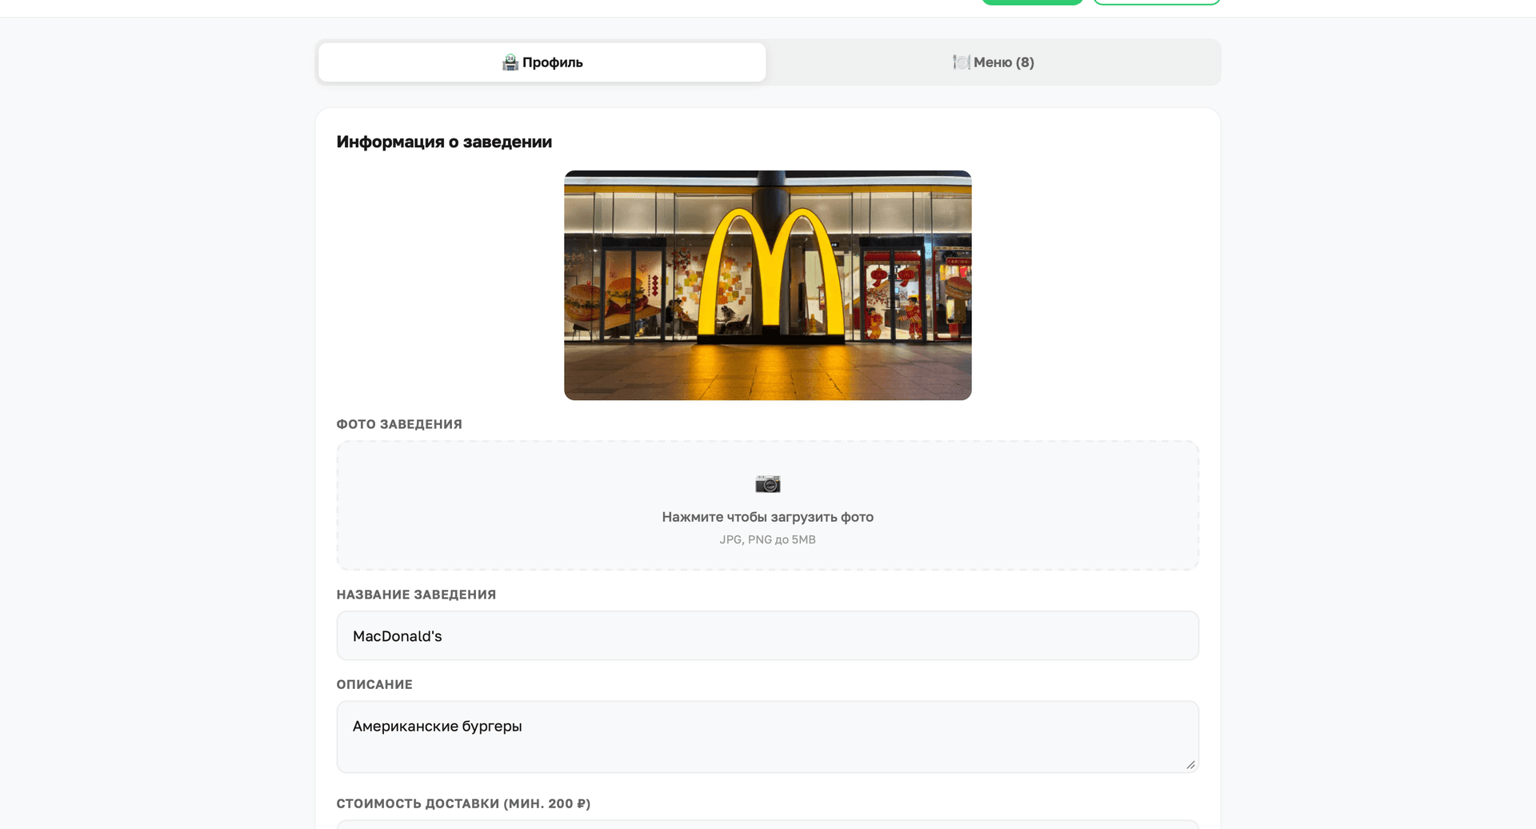Switch to the Профиль tab
The width and height of the screenshot is (1536, 829).
[x=542, y=62]
